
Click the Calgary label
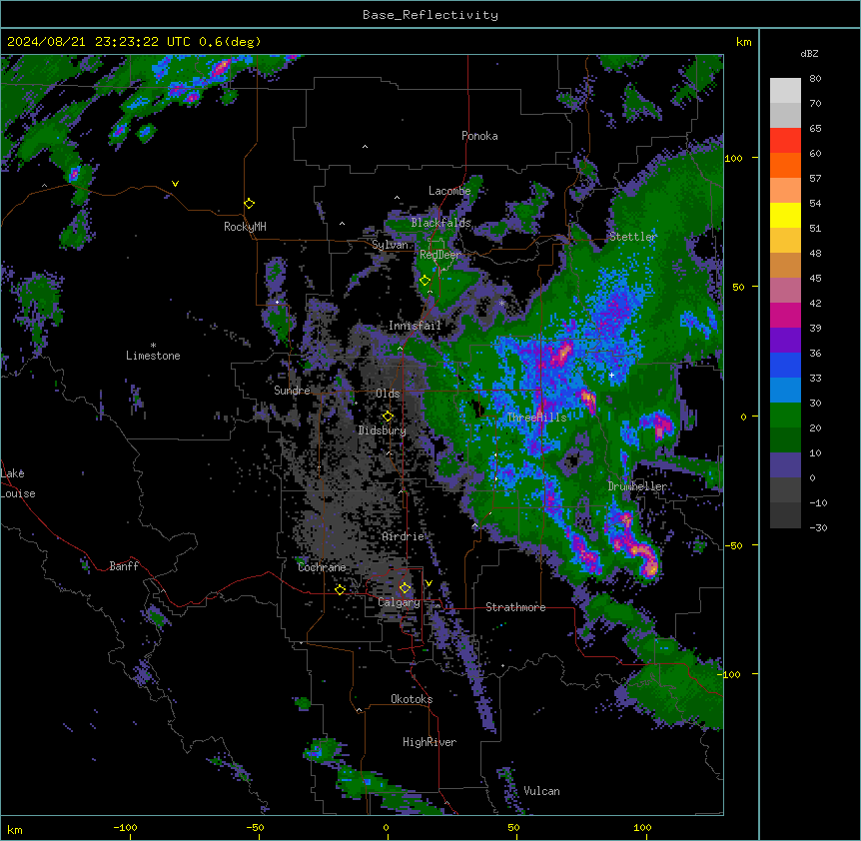tap(399, 602)
